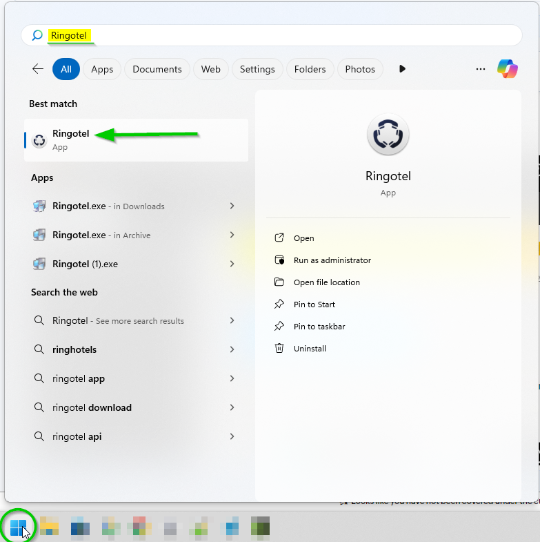540x542 pixels.
Task: Switch to the Documents filter tab
Action: 157,69
